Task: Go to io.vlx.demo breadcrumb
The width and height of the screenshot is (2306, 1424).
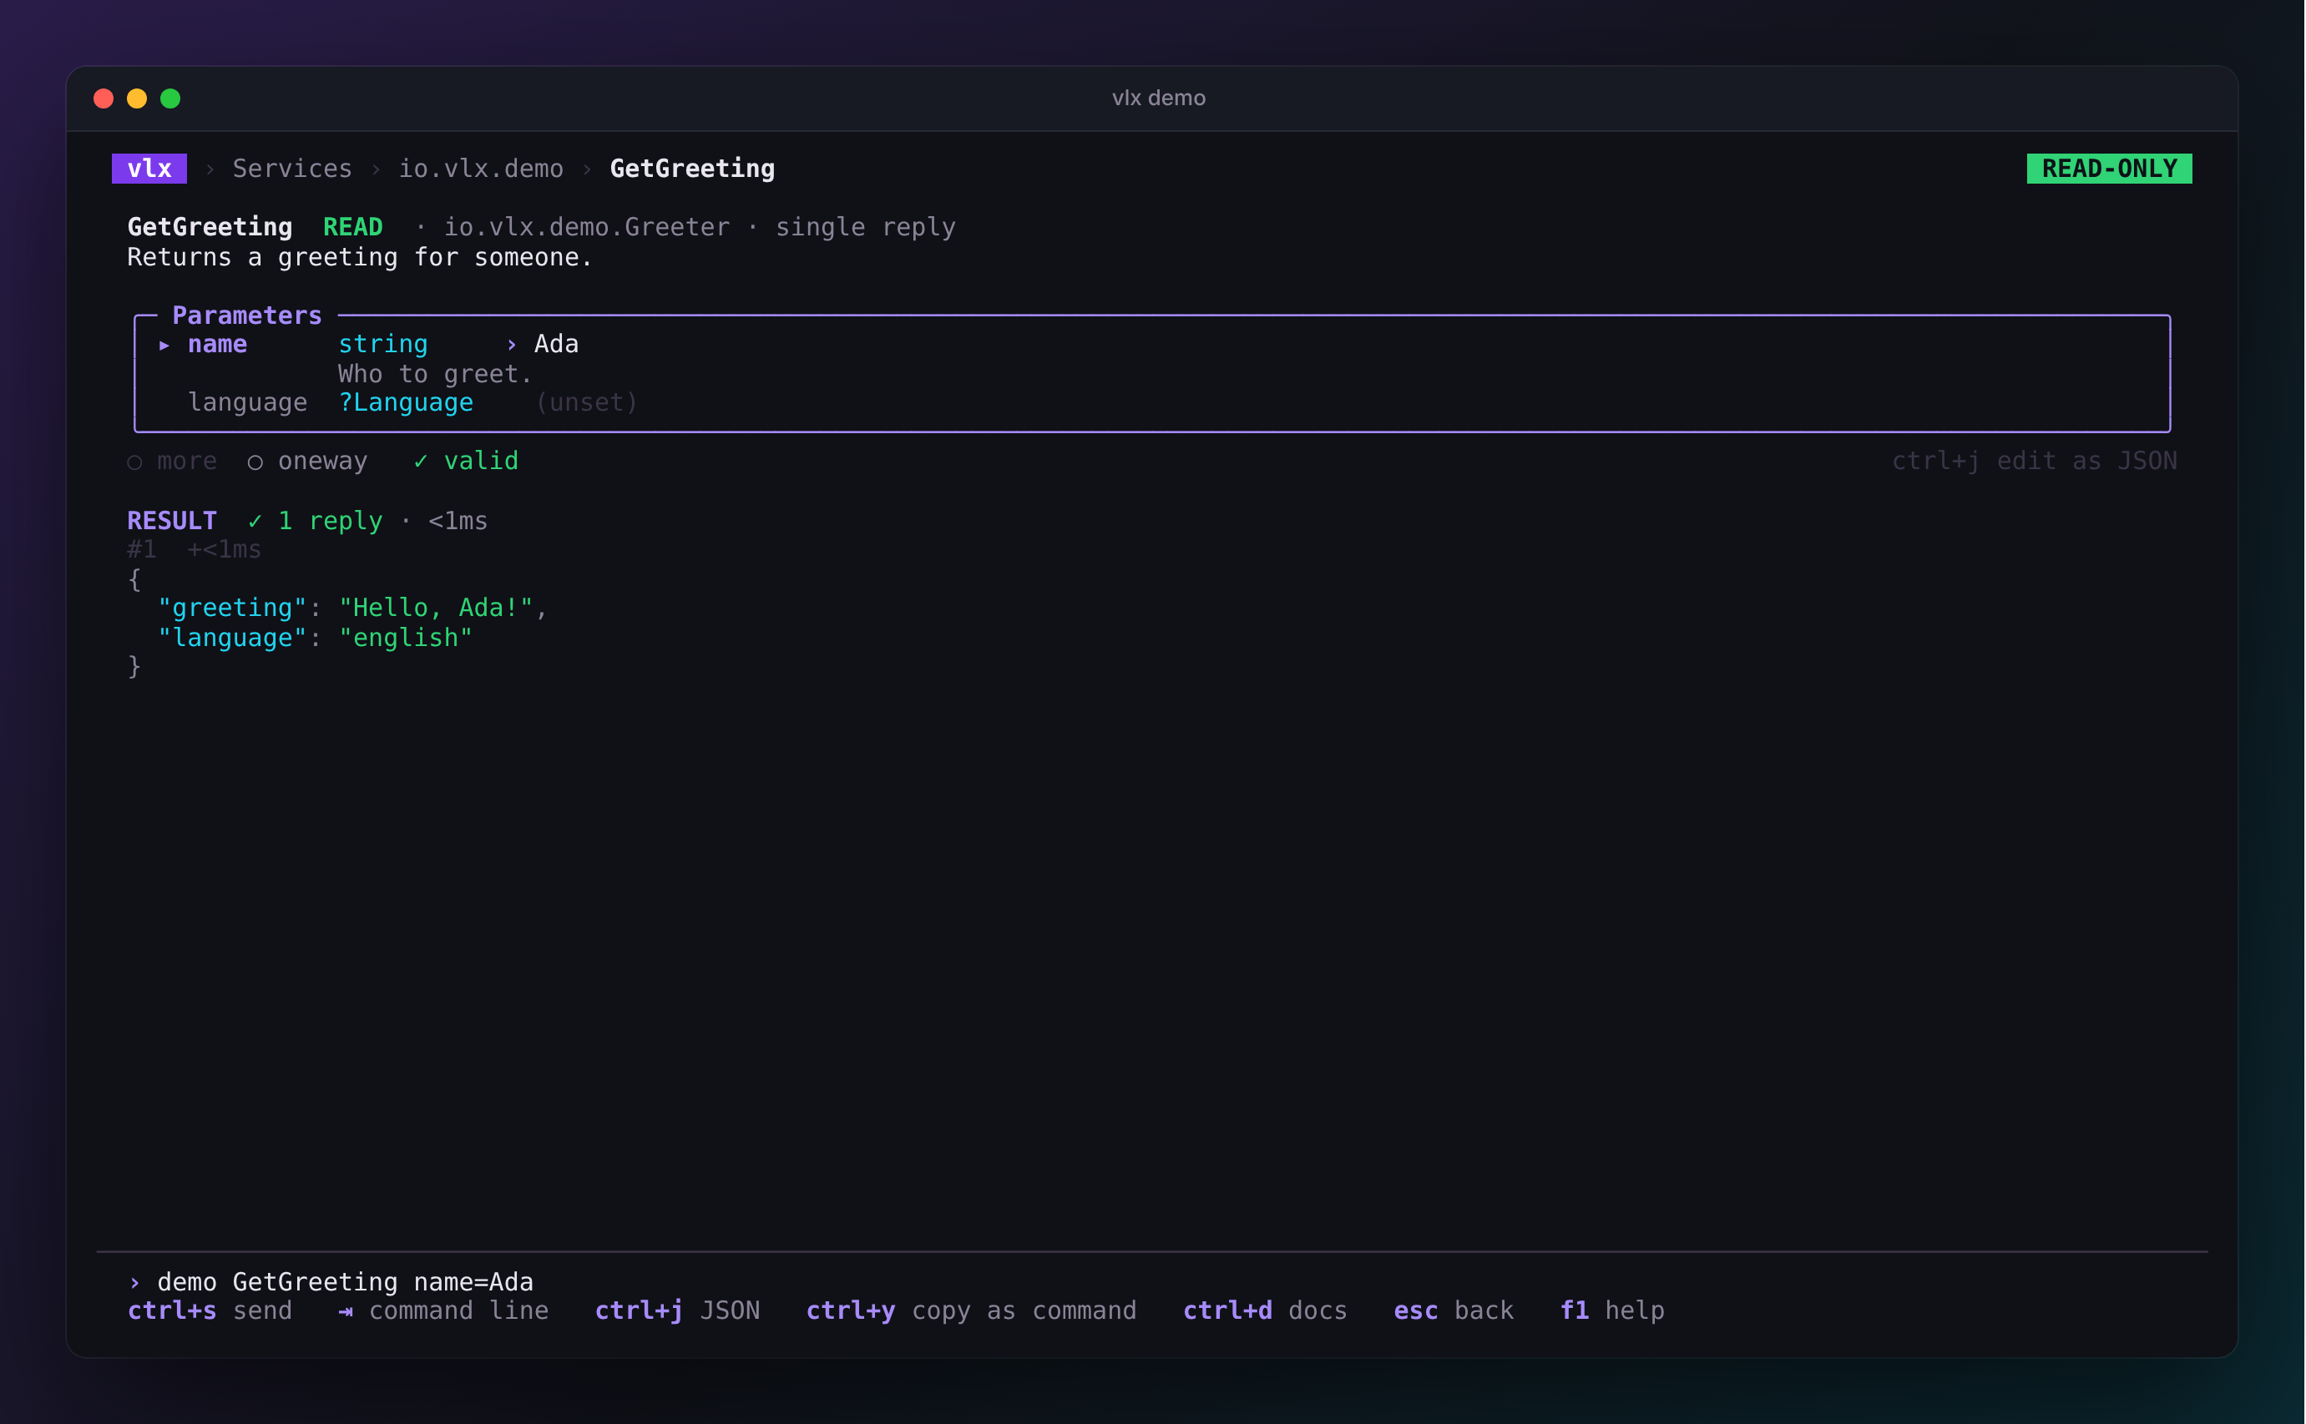Action: pyautogui.click(x=480, y=169)
